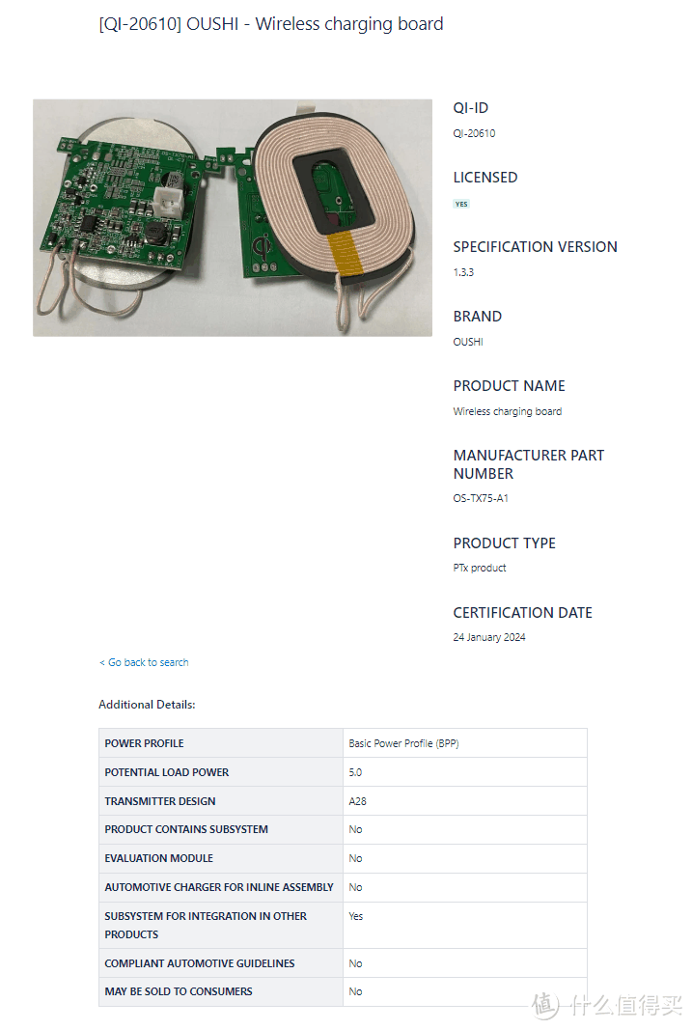Select the OUSHI brand value
The width and height of the screenshot is (692, 1030).
coord(468,342)
